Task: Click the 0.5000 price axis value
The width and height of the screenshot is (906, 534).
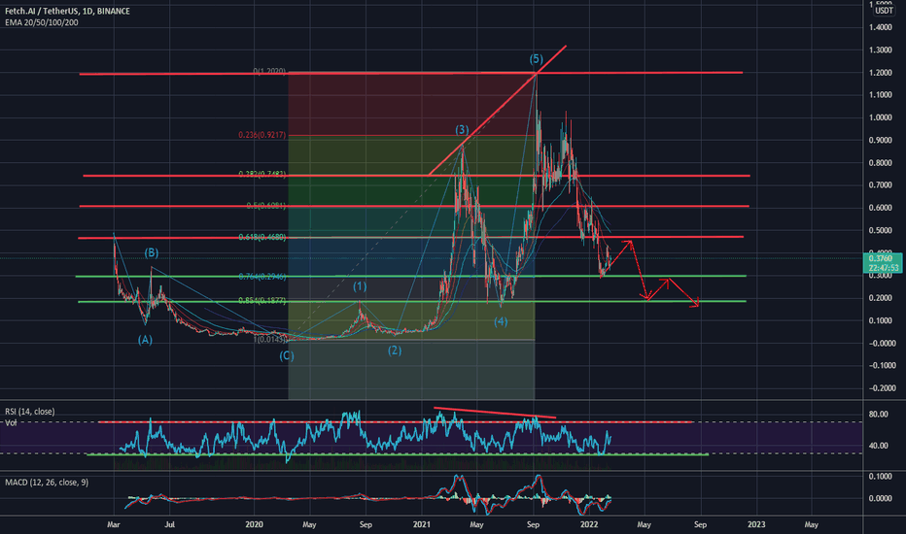Action: point(880,230)
